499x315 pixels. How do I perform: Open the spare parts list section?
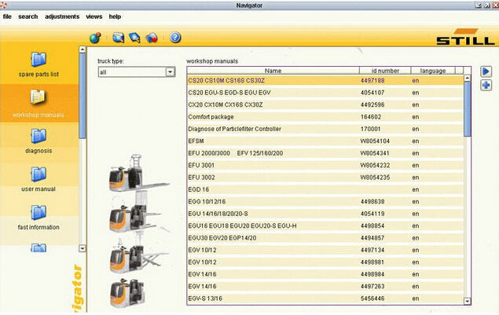[x=39, y=65]
